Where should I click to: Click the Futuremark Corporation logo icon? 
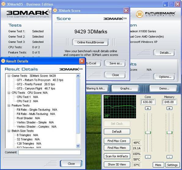tap(140, 14)
